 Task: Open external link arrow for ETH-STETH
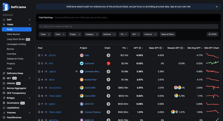point(46,88)
